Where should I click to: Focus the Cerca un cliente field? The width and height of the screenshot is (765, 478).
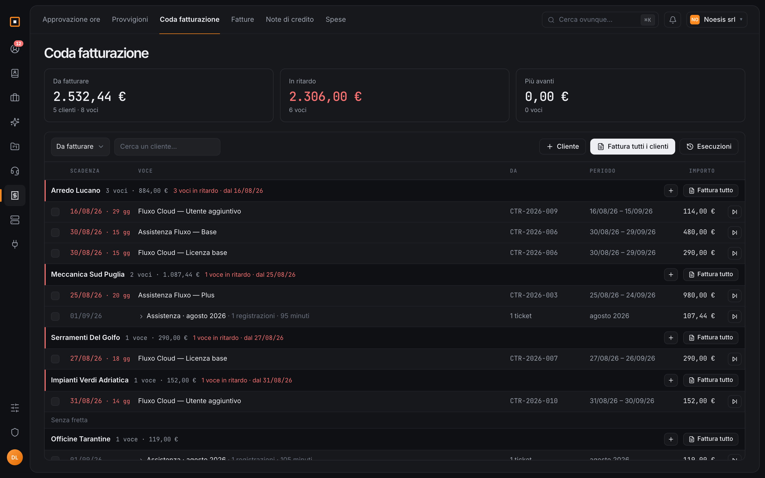click(x=167, y=147)
